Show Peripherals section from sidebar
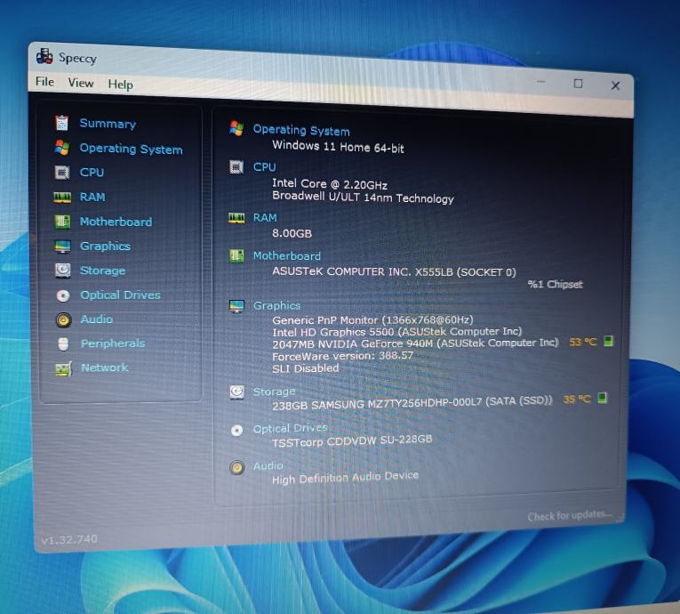 click(x=113, y=343)
